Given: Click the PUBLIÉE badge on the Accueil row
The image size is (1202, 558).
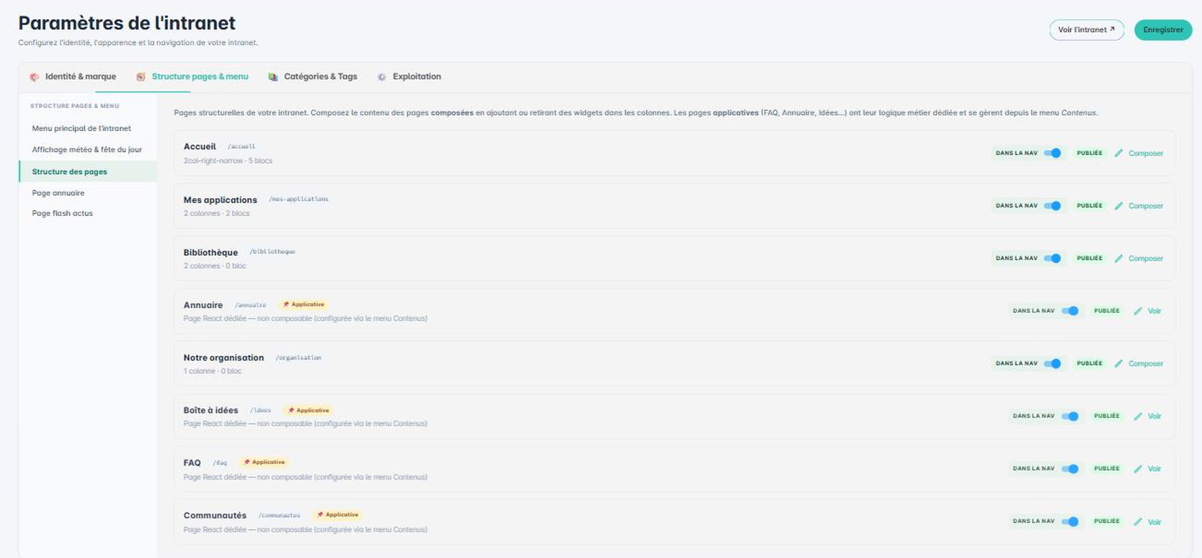Looking at the screenshot, I should (x=1090, y=153).
